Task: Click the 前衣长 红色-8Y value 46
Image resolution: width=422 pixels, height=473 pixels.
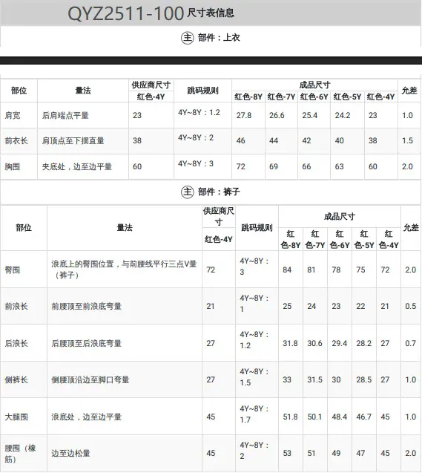Action: tap(241, 140)
